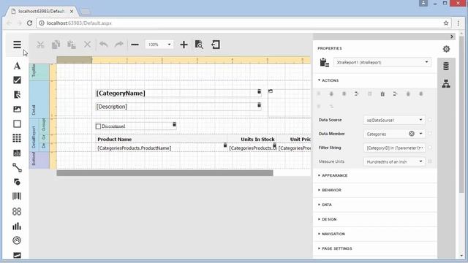Close the localhost browser tab

point(72,12)
